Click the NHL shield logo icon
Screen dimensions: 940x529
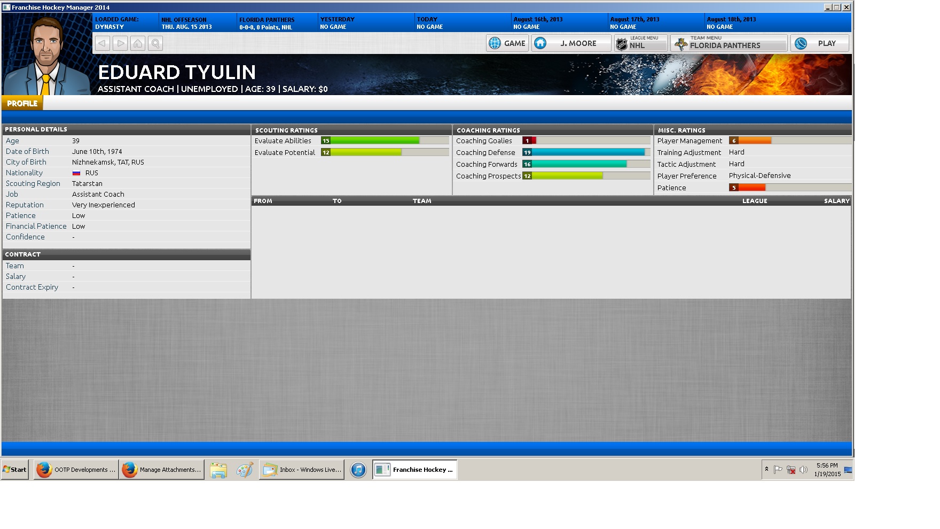pyautogui.click(x=622, y=44)
